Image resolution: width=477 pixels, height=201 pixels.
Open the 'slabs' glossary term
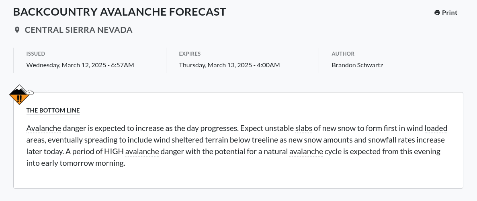point(303,129)
